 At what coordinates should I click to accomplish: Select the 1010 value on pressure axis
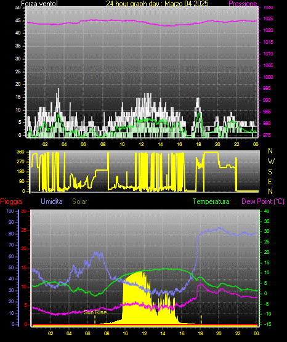268,54
